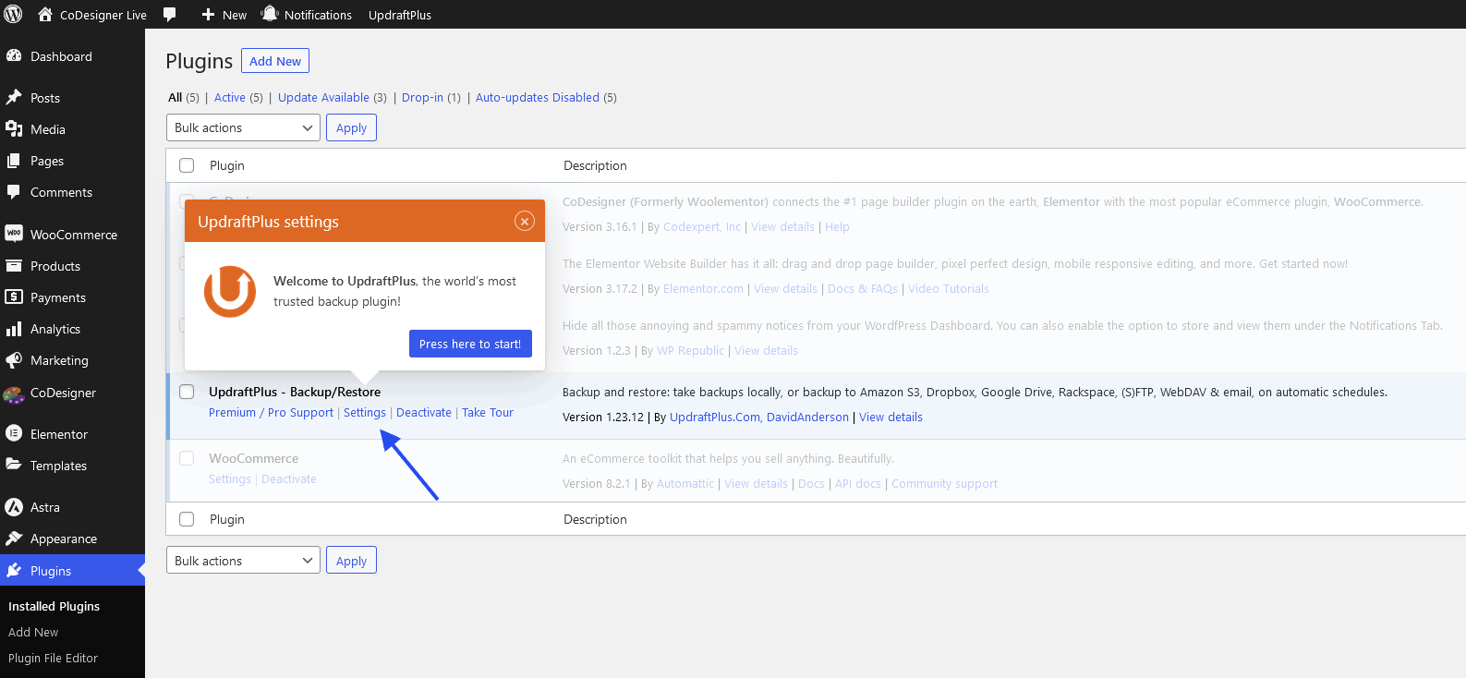Expand the top Bulk actions dropdown
Screen dimensions: 1466x678
(243, 127)
